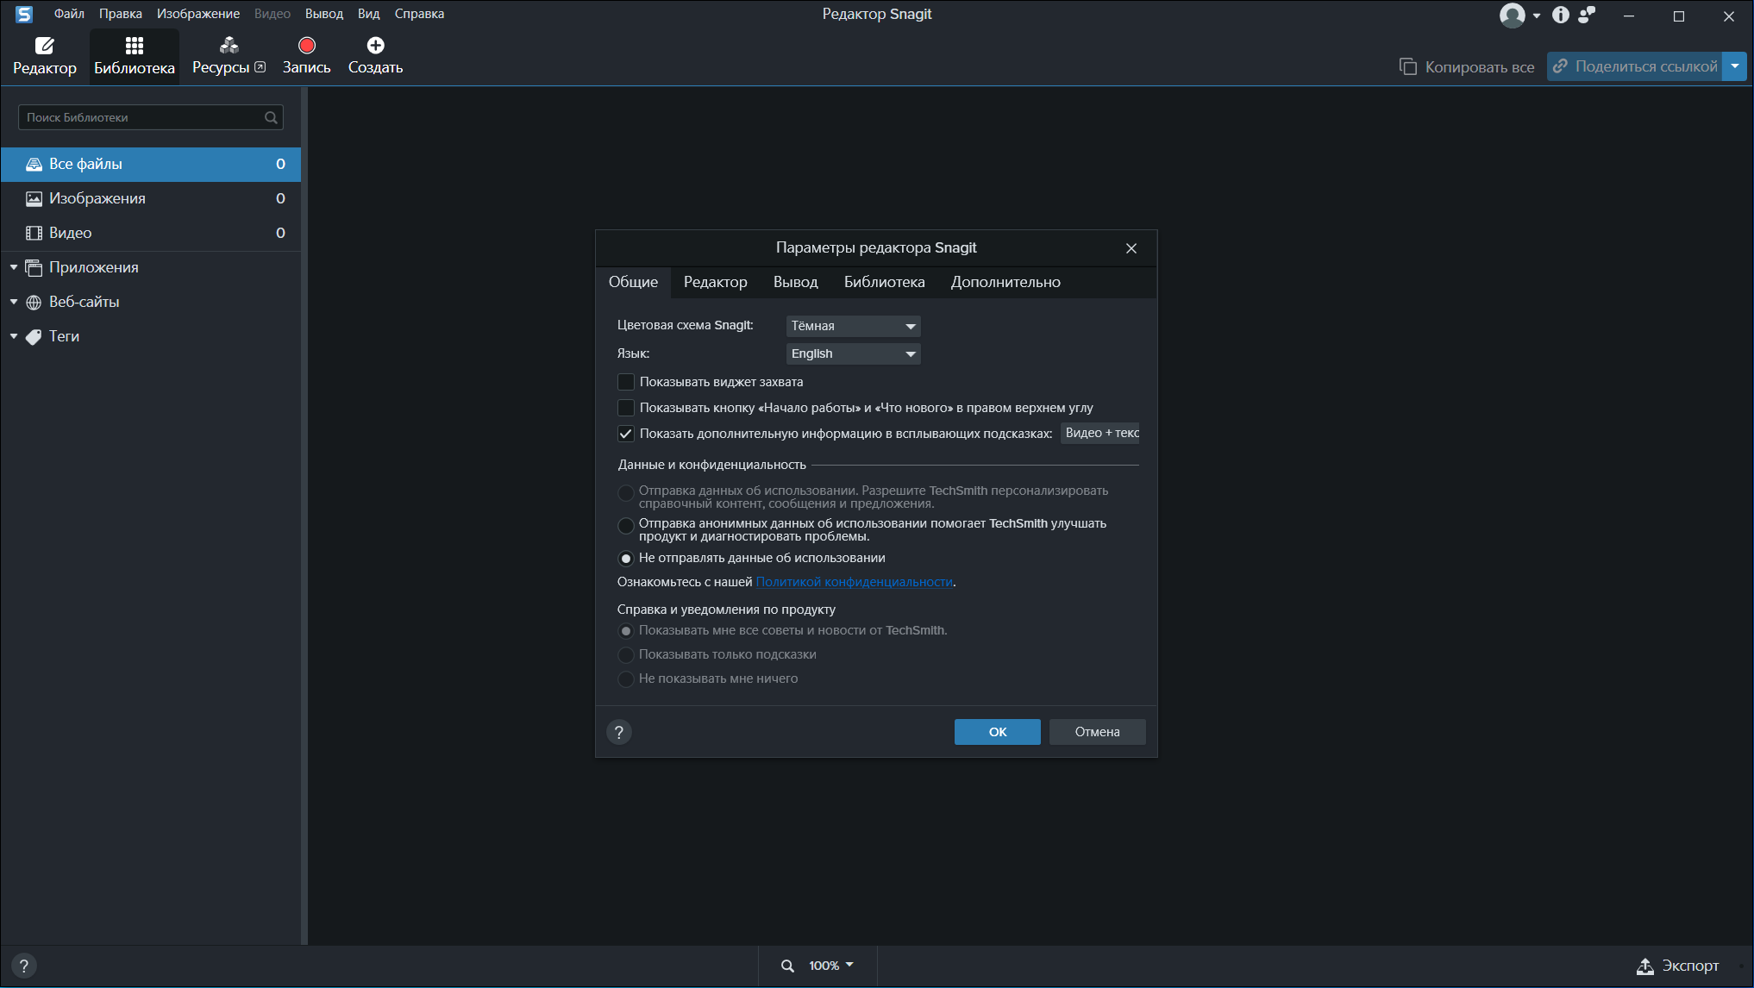
Task: Open the Библиотека grid icon
Action: coord(134,46)
